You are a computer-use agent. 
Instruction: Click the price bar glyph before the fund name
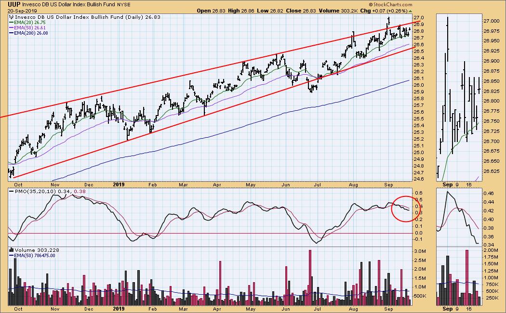(11, 17)
